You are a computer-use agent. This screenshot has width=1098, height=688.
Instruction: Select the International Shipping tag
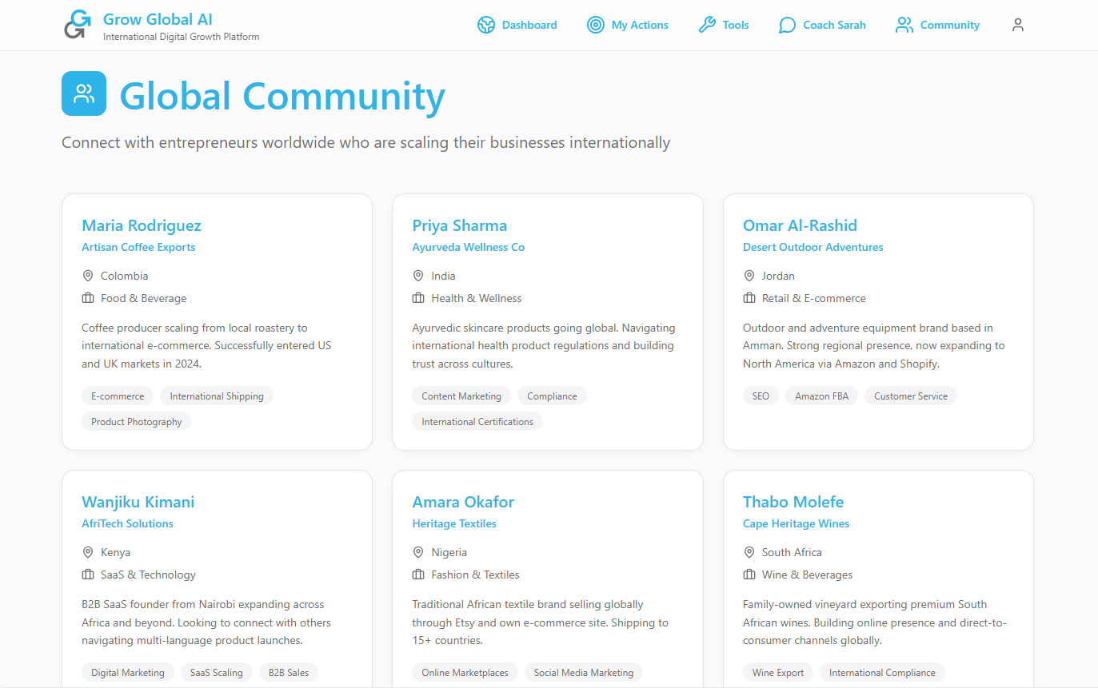pyautogui.click(x=217, y=396)
